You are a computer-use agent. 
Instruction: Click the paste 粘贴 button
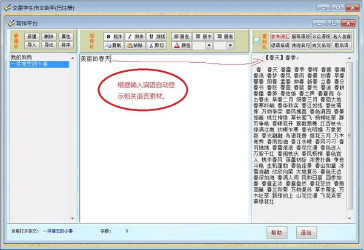(x=136, y=45)
